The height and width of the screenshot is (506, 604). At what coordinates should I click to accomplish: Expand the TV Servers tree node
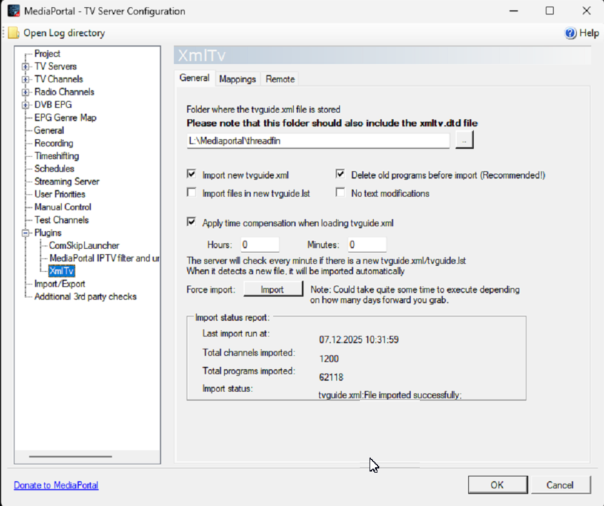coord(25,67)
